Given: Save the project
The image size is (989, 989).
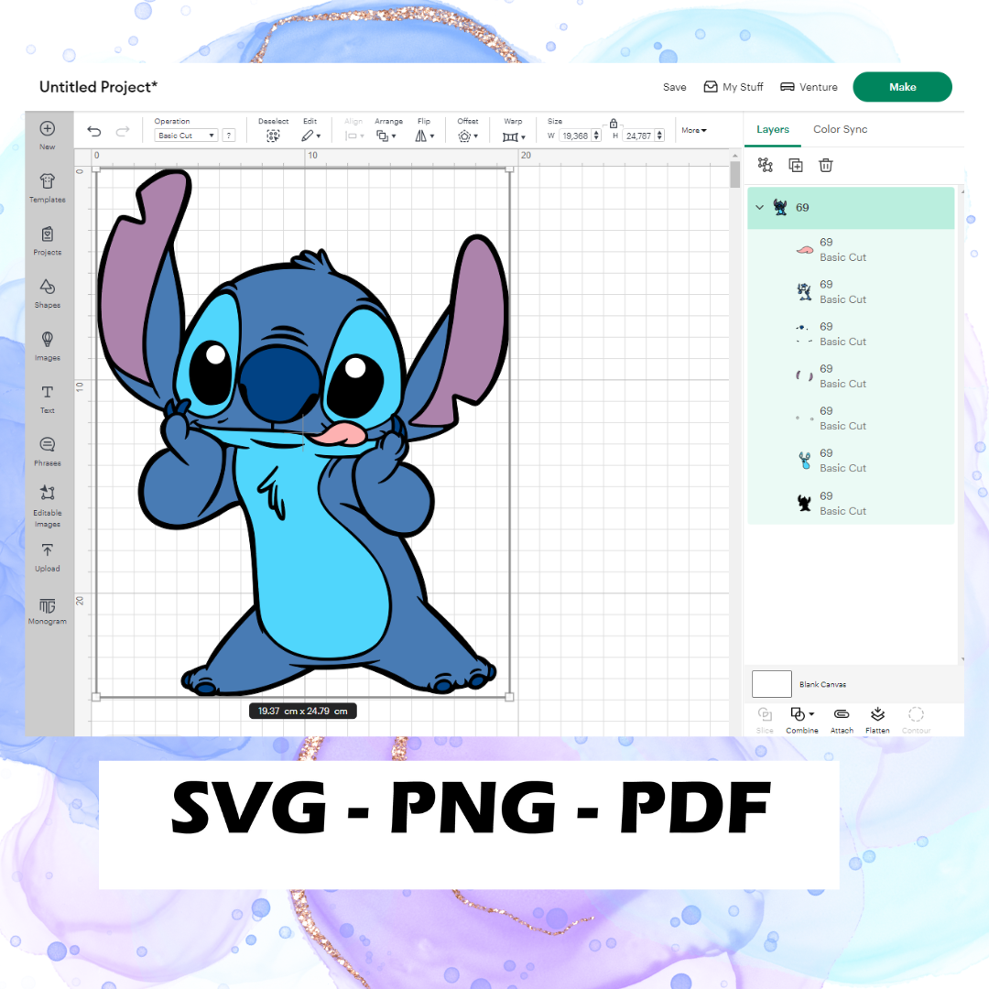Looking at the screenshot, I should coord(674,87).
